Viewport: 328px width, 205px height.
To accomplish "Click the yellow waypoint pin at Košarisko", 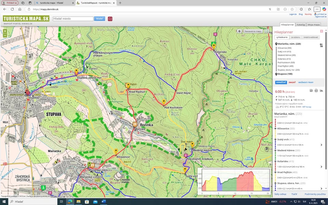I will pos(214,46).
